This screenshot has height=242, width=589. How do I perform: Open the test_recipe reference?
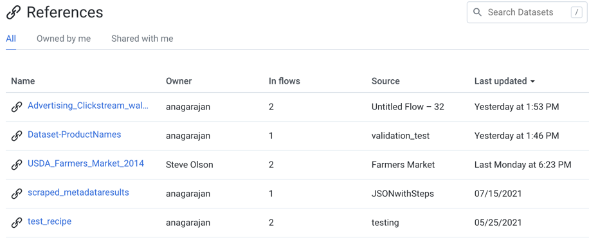pyautogui.click(x=50, y=221)
